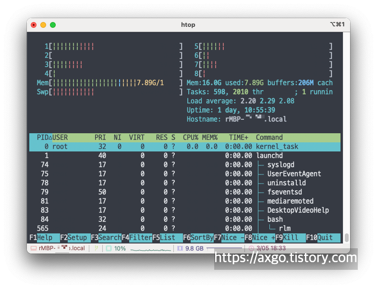
Task: Select the DesktopVideoHelp process row
Action: click(184, 210)
